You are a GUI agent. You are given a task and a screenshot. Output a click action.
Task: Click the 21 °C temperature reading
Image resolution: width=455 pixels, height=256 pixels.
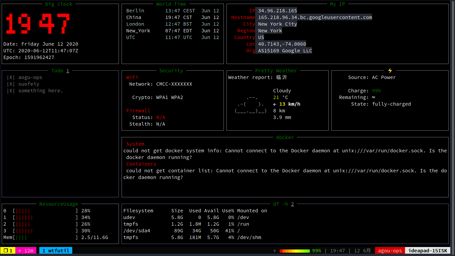(280, 97)
